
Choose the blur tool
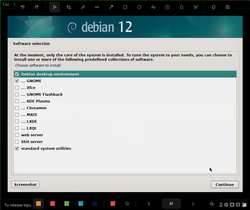point(181,7)
